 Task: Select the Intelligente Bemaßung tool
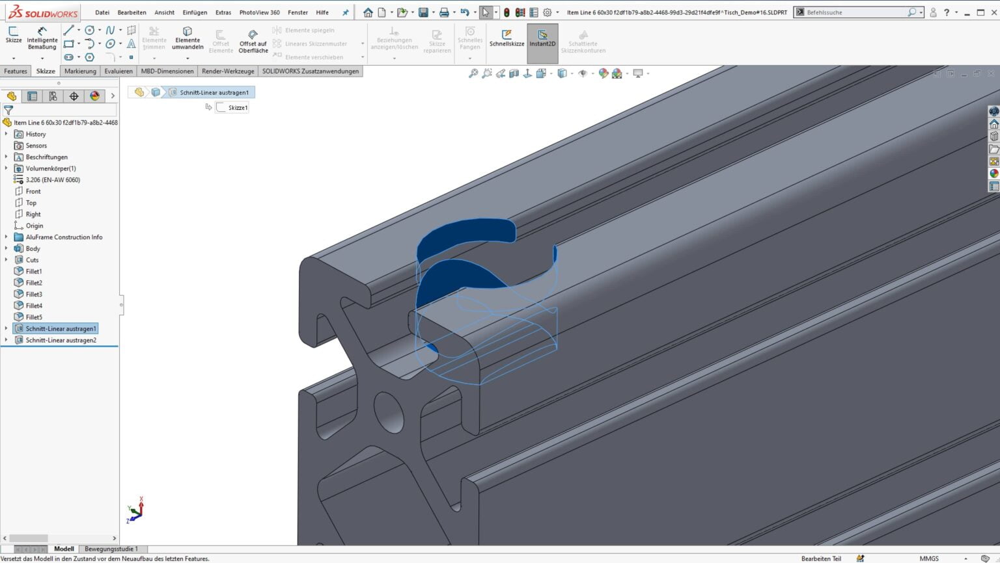[42, 38]
